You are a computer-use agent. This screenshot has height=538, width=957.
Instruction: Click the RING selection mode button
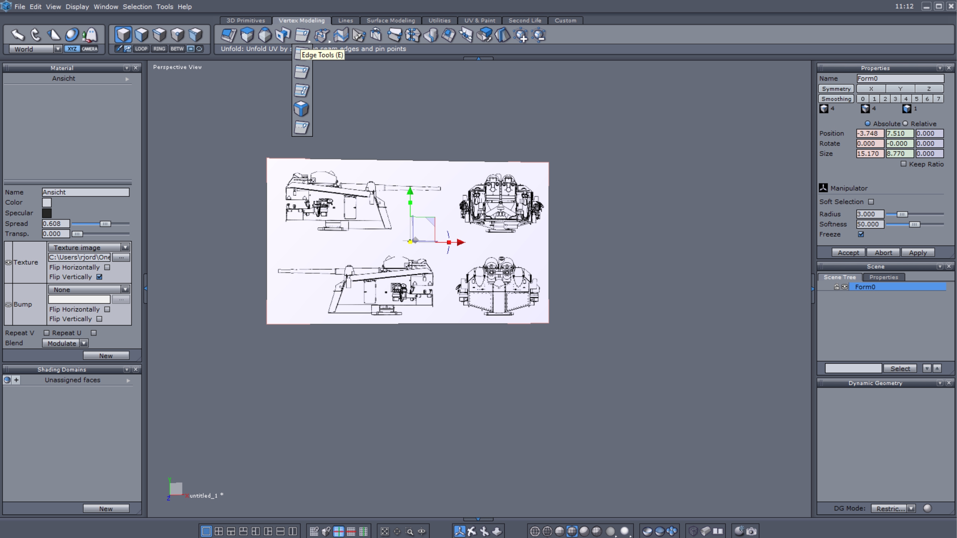[x=159, y=49]
